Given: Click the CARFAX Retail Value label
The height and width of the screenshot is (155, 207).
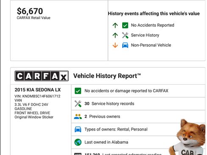Looking at the screenshot, I should (34, 18).
